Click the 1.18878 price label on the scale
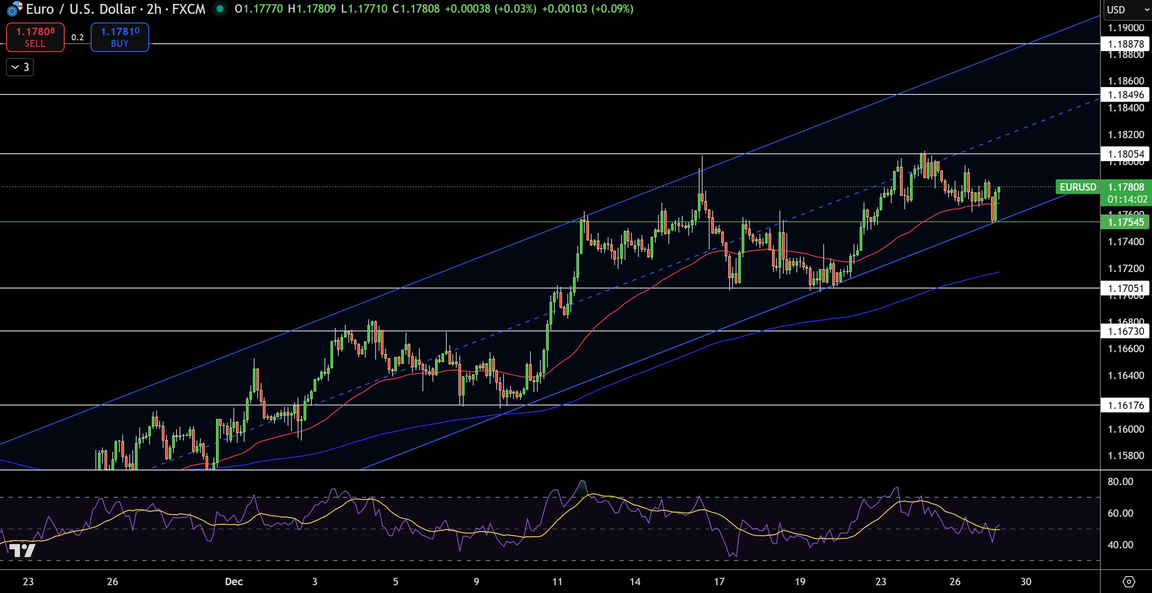 pyautogui.click(x=1126, y=44)
